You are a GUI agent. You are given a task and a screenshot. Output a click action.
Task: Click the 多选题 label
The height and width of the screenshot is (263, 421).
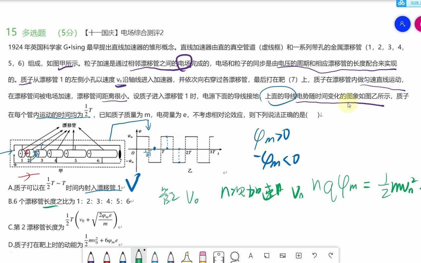click(x=34, y=33)
